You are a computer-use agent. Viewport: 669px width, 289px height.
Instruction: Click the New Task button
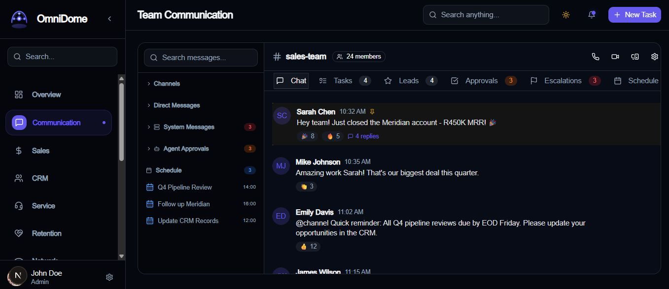[x=634, y=15]
